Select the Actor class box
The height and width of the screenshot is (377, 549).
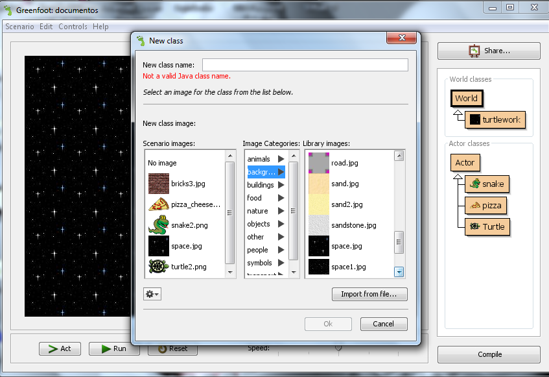pyautogui.click(x=465, y=162)
